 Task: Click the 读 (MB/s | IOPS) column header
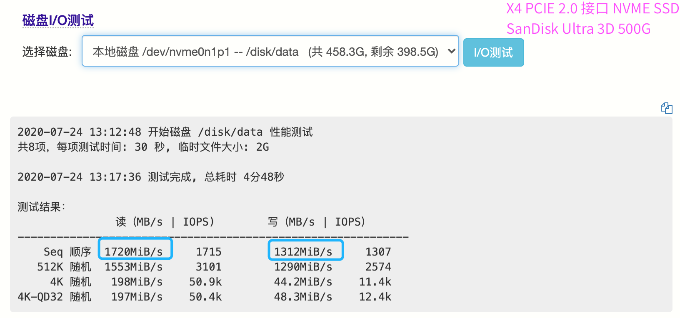coord(165,222)
